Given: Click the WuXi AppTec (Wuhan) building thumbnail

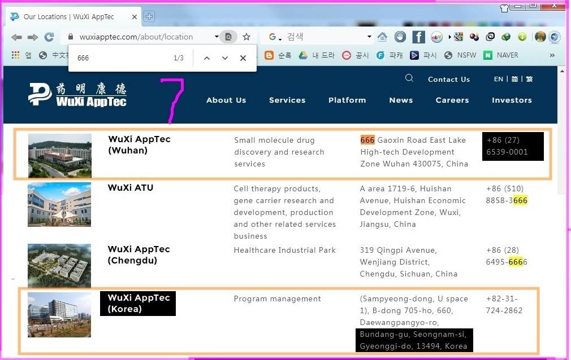Looking at the screenshot, I should click(x=60, y=156).
